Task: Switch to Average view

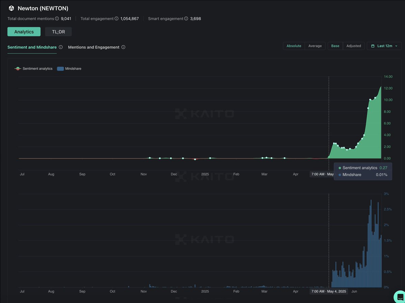Action: (x=315, y=46)
